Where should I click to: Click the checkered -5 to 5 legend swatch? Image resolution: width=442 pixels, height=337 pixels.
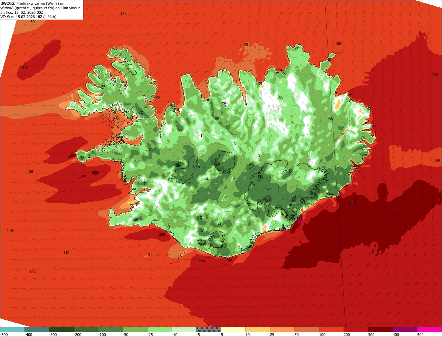click(x=209, y=329)
